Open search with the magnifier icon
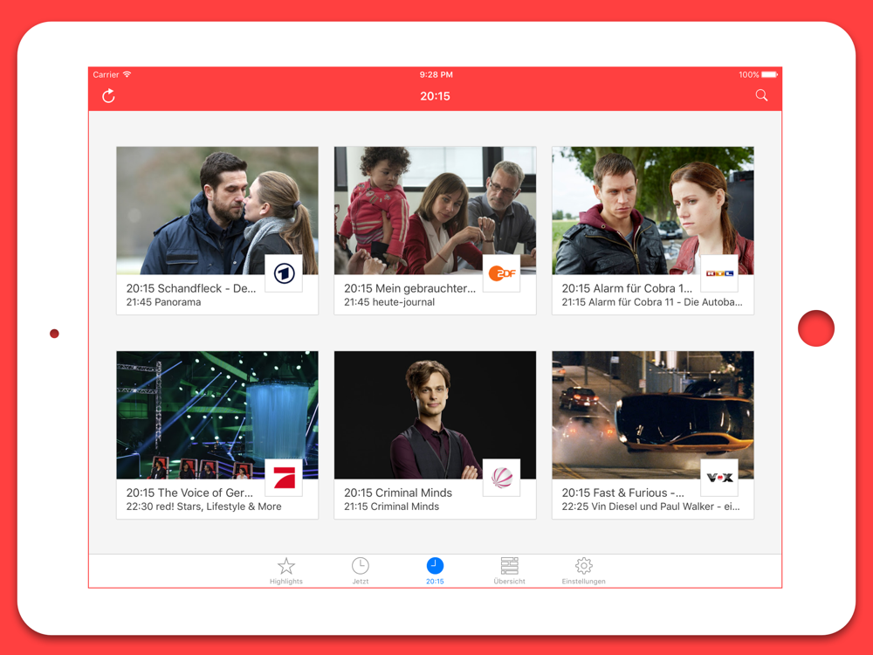 pos(761,95)
